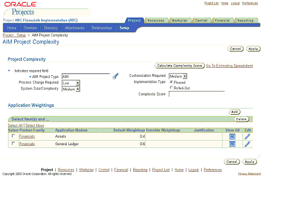Tick the checkbox for the General Ledger row
Screen dimensions: 290x217
pyautogui.click(x=13, y=144)
